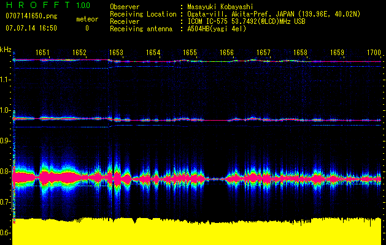Click the 1654 time axis marker
386x245 pixels.
[153, 52]
